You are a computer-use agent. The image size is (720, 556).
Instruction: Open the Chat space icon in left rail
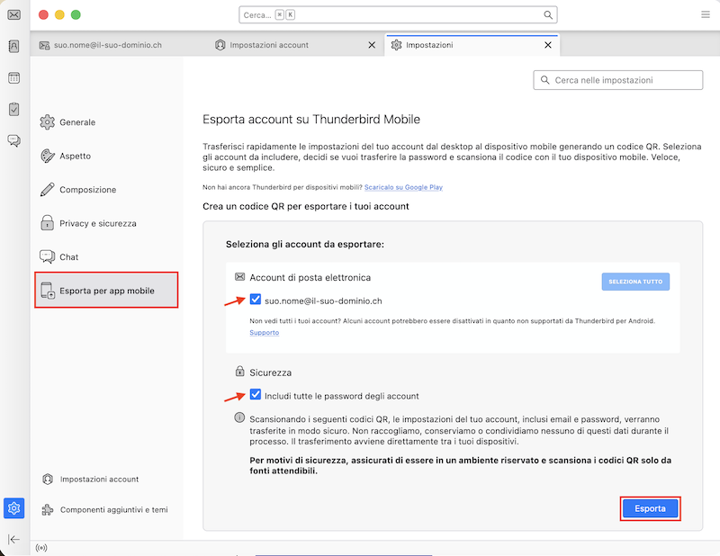pos(13,140)
